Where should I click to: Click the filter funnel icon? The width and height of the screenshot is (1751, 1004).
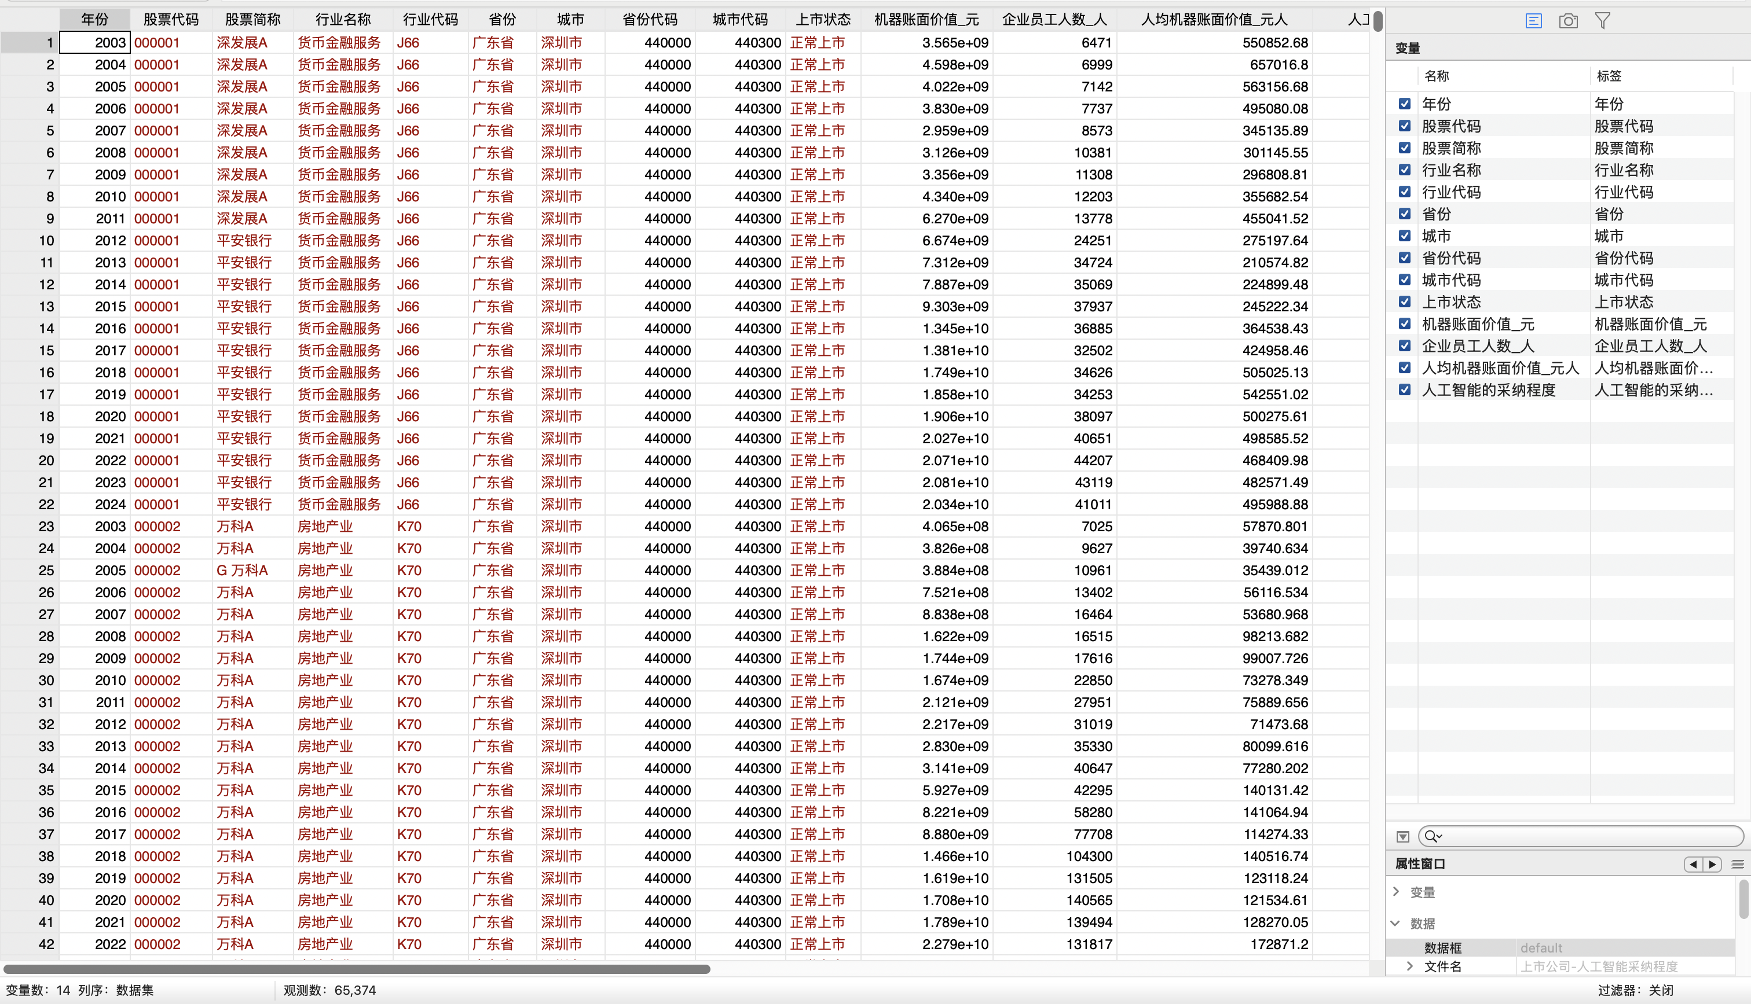click(1603, 21)
